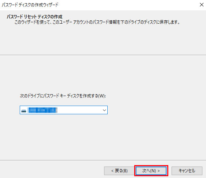Open the password key disk drive combo box
The width and height of the screenshot is (206, 178).
pyautogui.click(x=64, y=110)
